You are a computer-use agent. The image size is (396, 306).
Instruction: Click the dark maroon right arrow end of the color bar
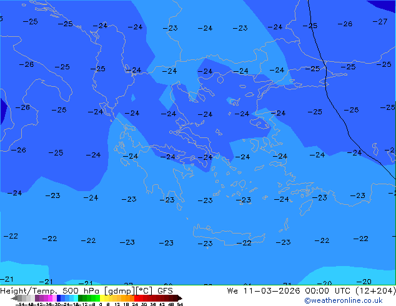(180, 299)
